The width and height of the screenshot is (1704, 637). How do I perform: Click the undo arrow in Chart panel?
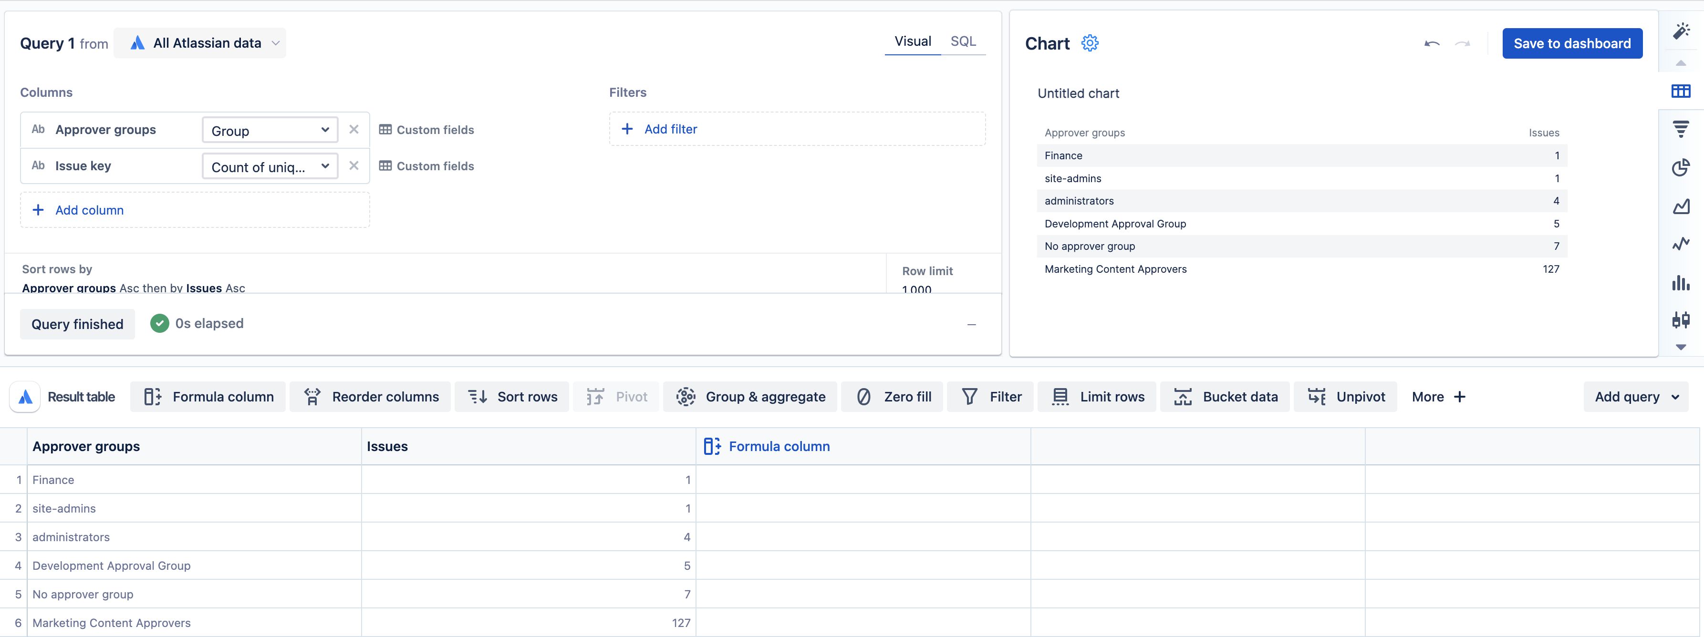tap(1432, 44)
